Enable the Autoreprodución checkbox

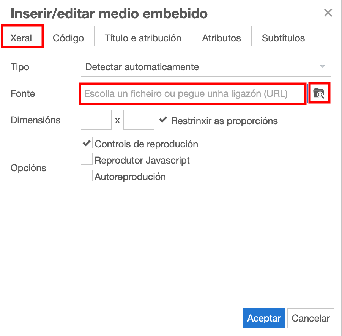click(87, 176)
